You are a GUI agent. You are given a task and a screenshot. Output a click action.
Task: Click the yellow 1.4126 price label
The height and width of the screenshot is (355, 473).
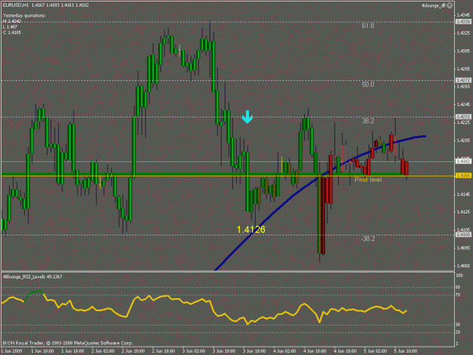(251, 230)
